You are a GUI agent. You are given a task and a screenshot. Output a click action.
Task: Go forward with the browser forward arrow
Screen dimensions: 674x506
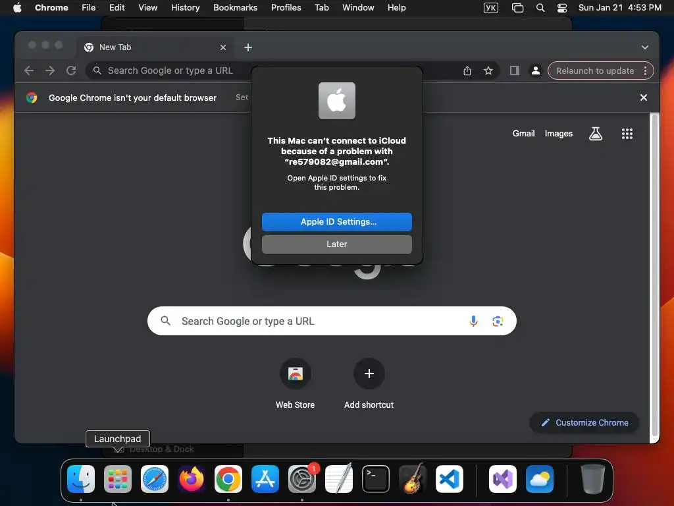click(50, 70)
